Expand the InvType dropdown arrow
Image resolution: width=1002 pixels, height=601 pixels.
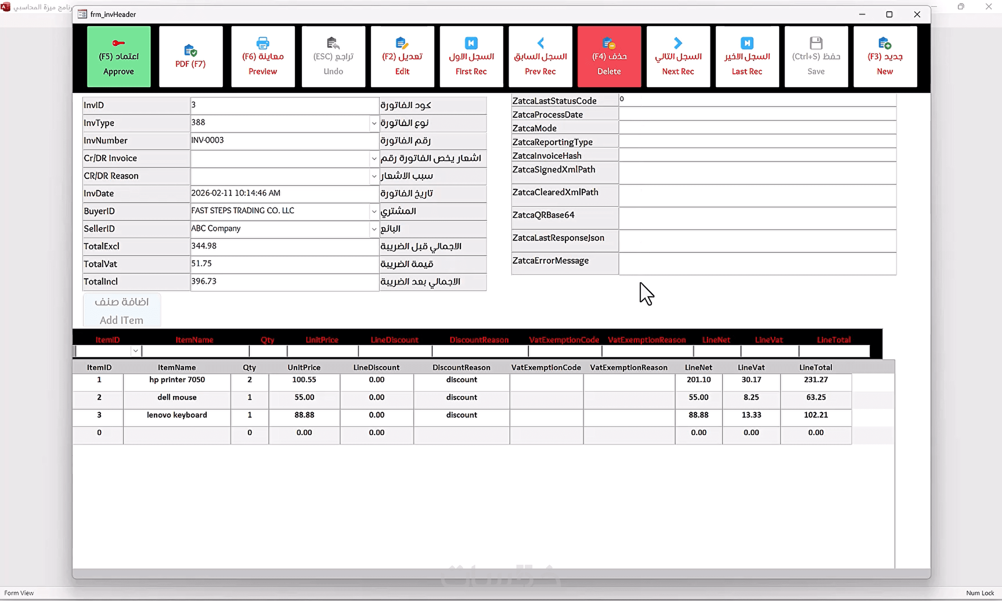(x=374, y=123)
